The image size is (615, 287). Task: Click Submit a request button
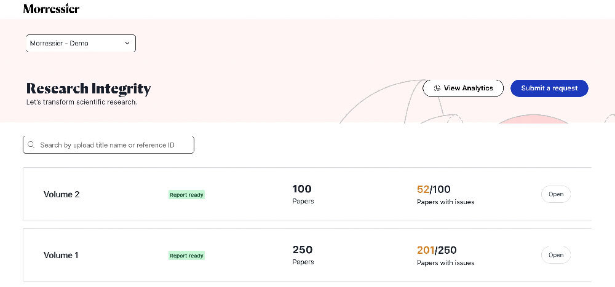549,88
